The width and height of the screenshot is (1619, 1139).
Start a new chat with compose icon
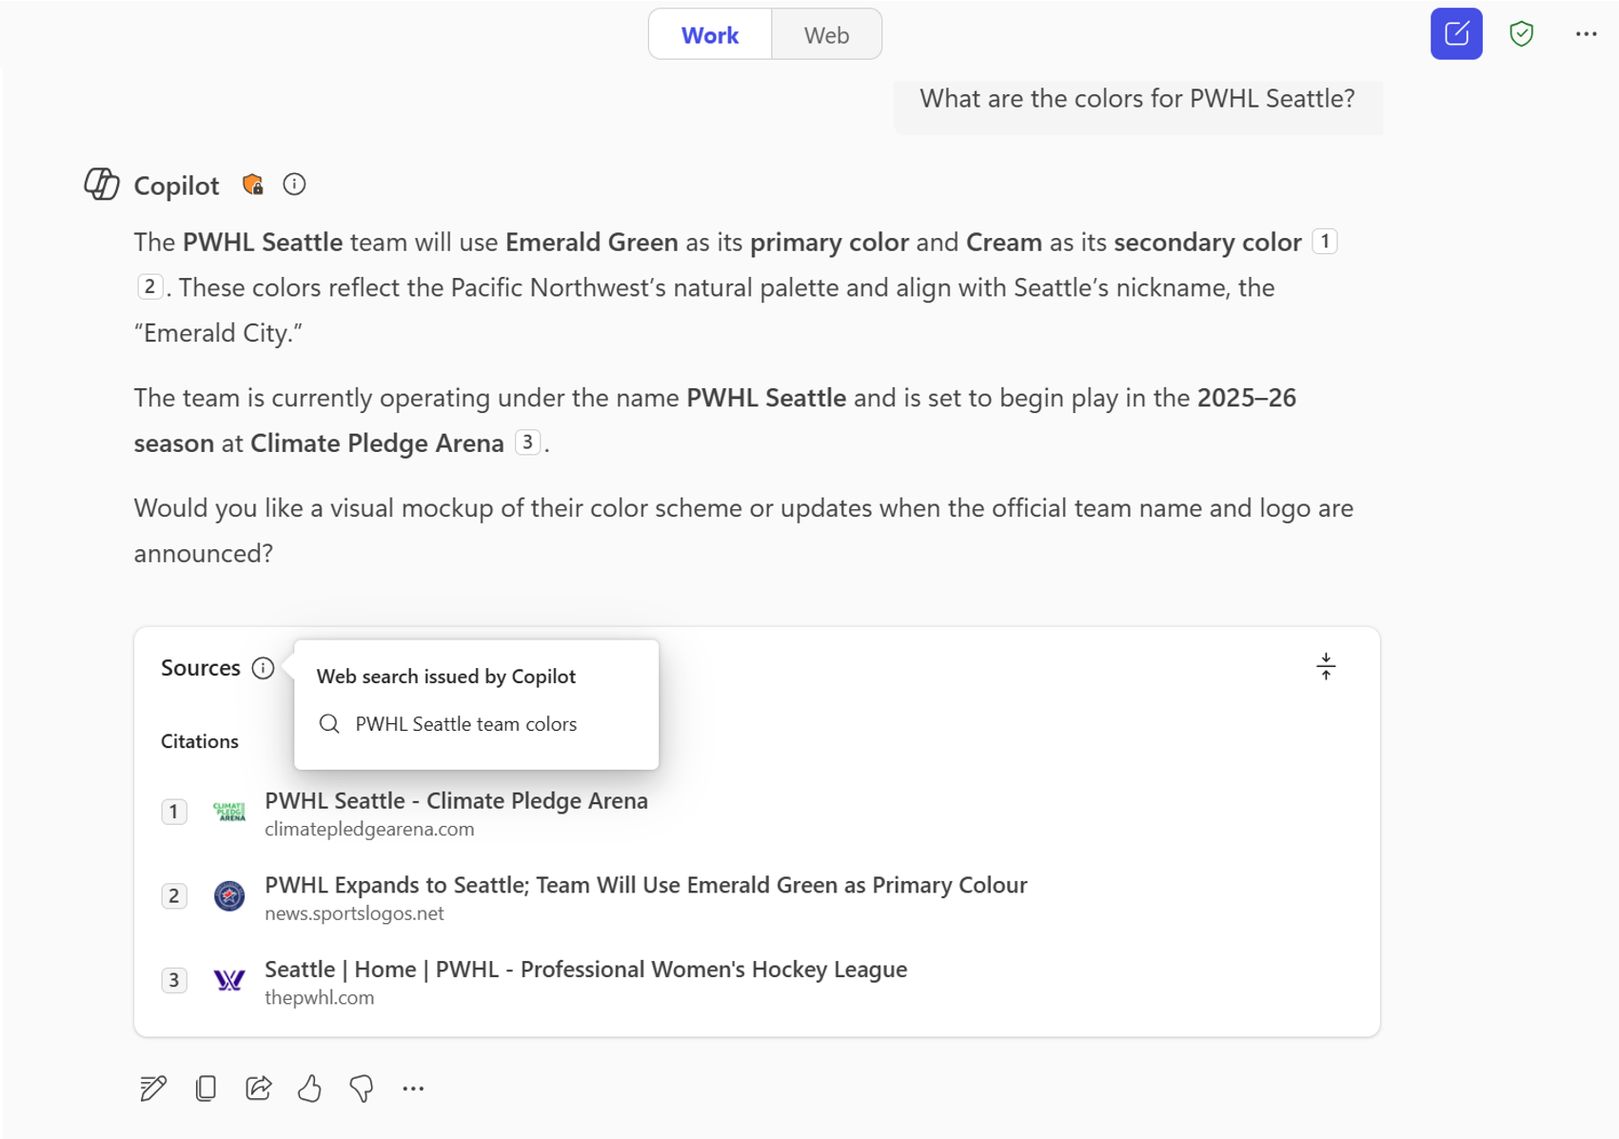1455,34
